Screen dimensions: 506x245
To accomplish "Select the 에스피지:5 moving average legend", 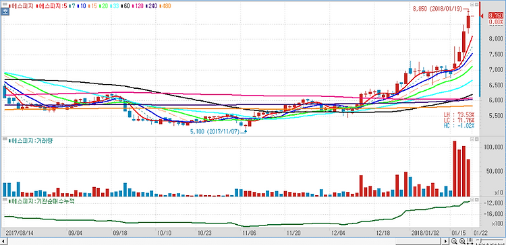I will (52, 6).
